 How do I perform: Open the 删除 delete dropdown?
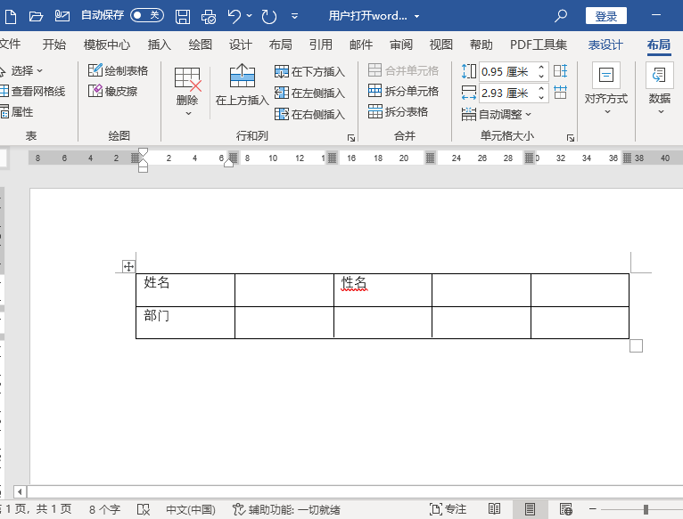coord(187,93)
